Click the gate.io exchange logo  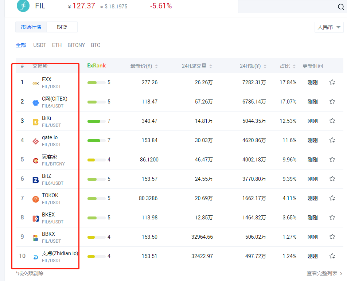(x=36, y=141)
